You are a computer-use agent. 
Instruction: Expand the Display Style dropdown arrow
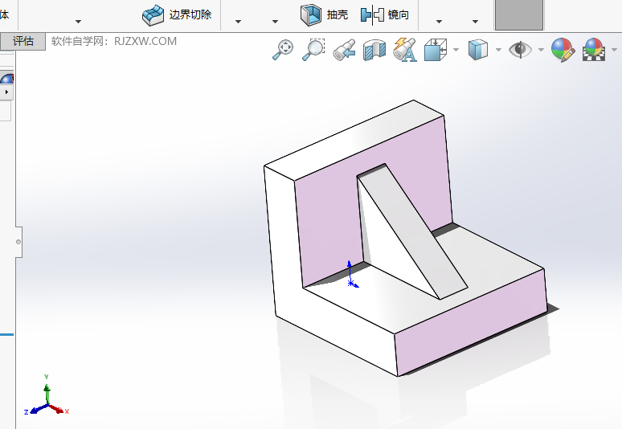498,50
